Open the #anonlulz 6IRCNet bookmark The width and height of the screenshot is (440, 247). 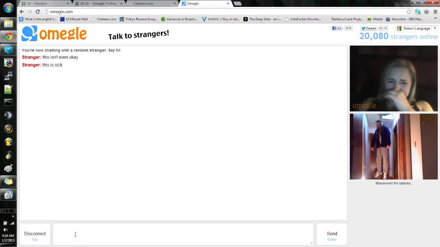pyautogui.click(x=405, y=19)
